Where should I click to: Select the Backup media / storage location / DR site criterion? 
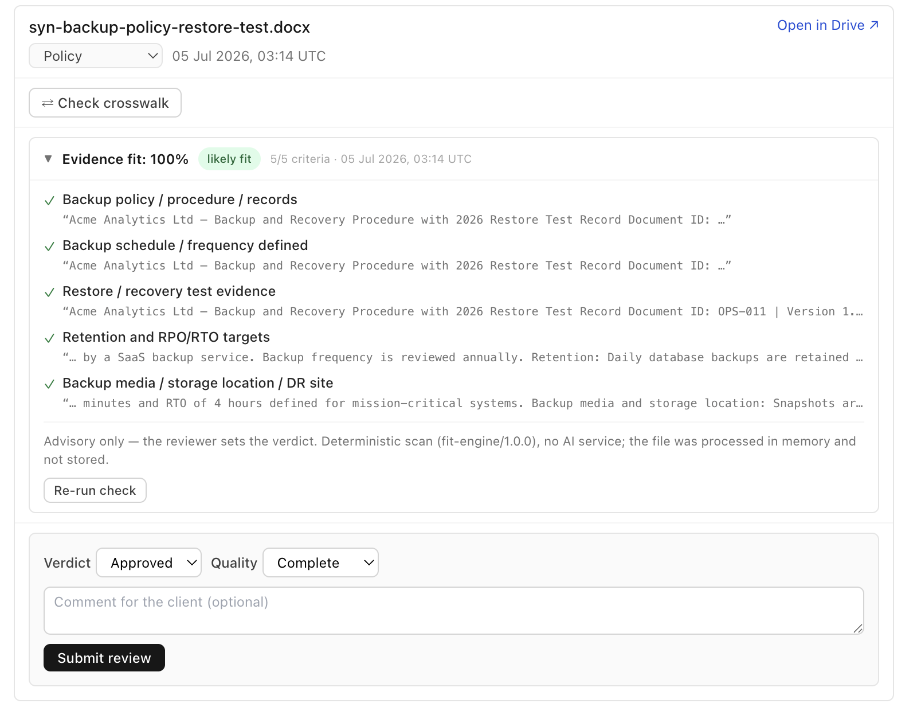click(x=198, y=383)
